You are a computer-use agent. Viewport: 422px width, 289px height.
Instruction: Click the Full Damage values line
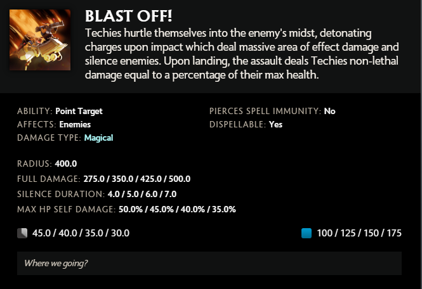(x=136, y=179)
